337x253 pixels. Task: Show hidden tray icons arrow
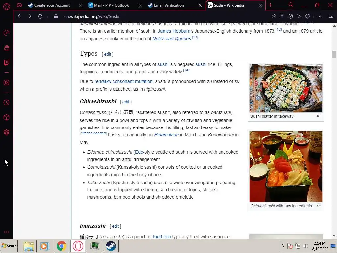click(283, 246)
